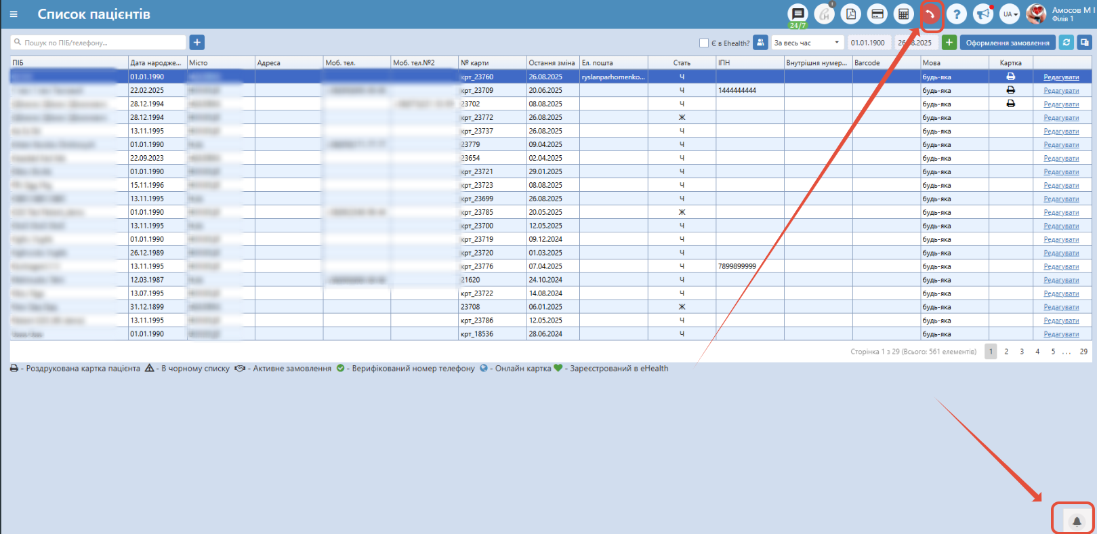Image resolution: width=1097 pixels, height=534 pixels.
Task: Click the end date field
Action: coord(917,43)
